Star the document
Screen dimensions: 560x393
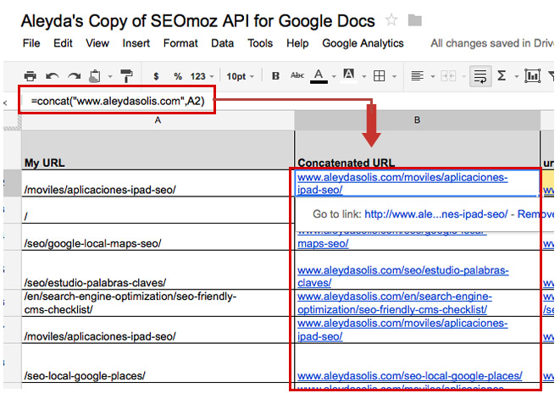click(391, 20)
